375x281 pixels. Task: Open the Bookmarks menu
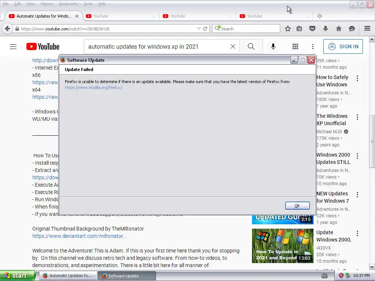(x=68, y=4)
